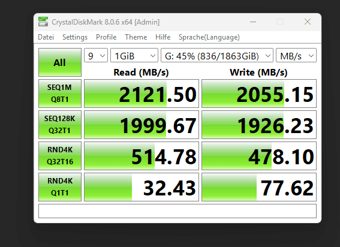Run the RND4K Q1T1 test
The width and height of the screenshot is (340, 247).
(x=60, y=187)
